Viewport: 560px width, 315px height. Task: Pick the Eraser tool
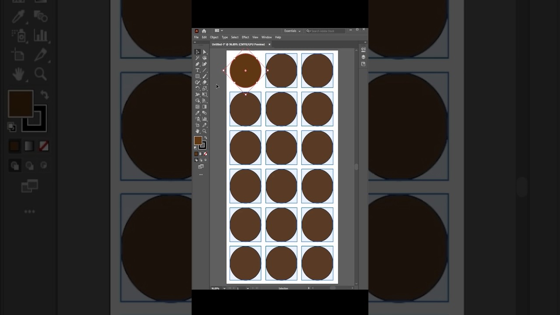tap(204, 82)
